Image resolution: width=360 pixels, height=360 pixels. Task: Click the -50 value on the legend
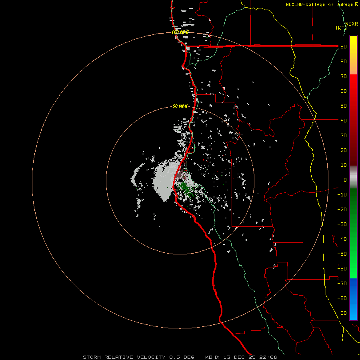pos(342,254)
